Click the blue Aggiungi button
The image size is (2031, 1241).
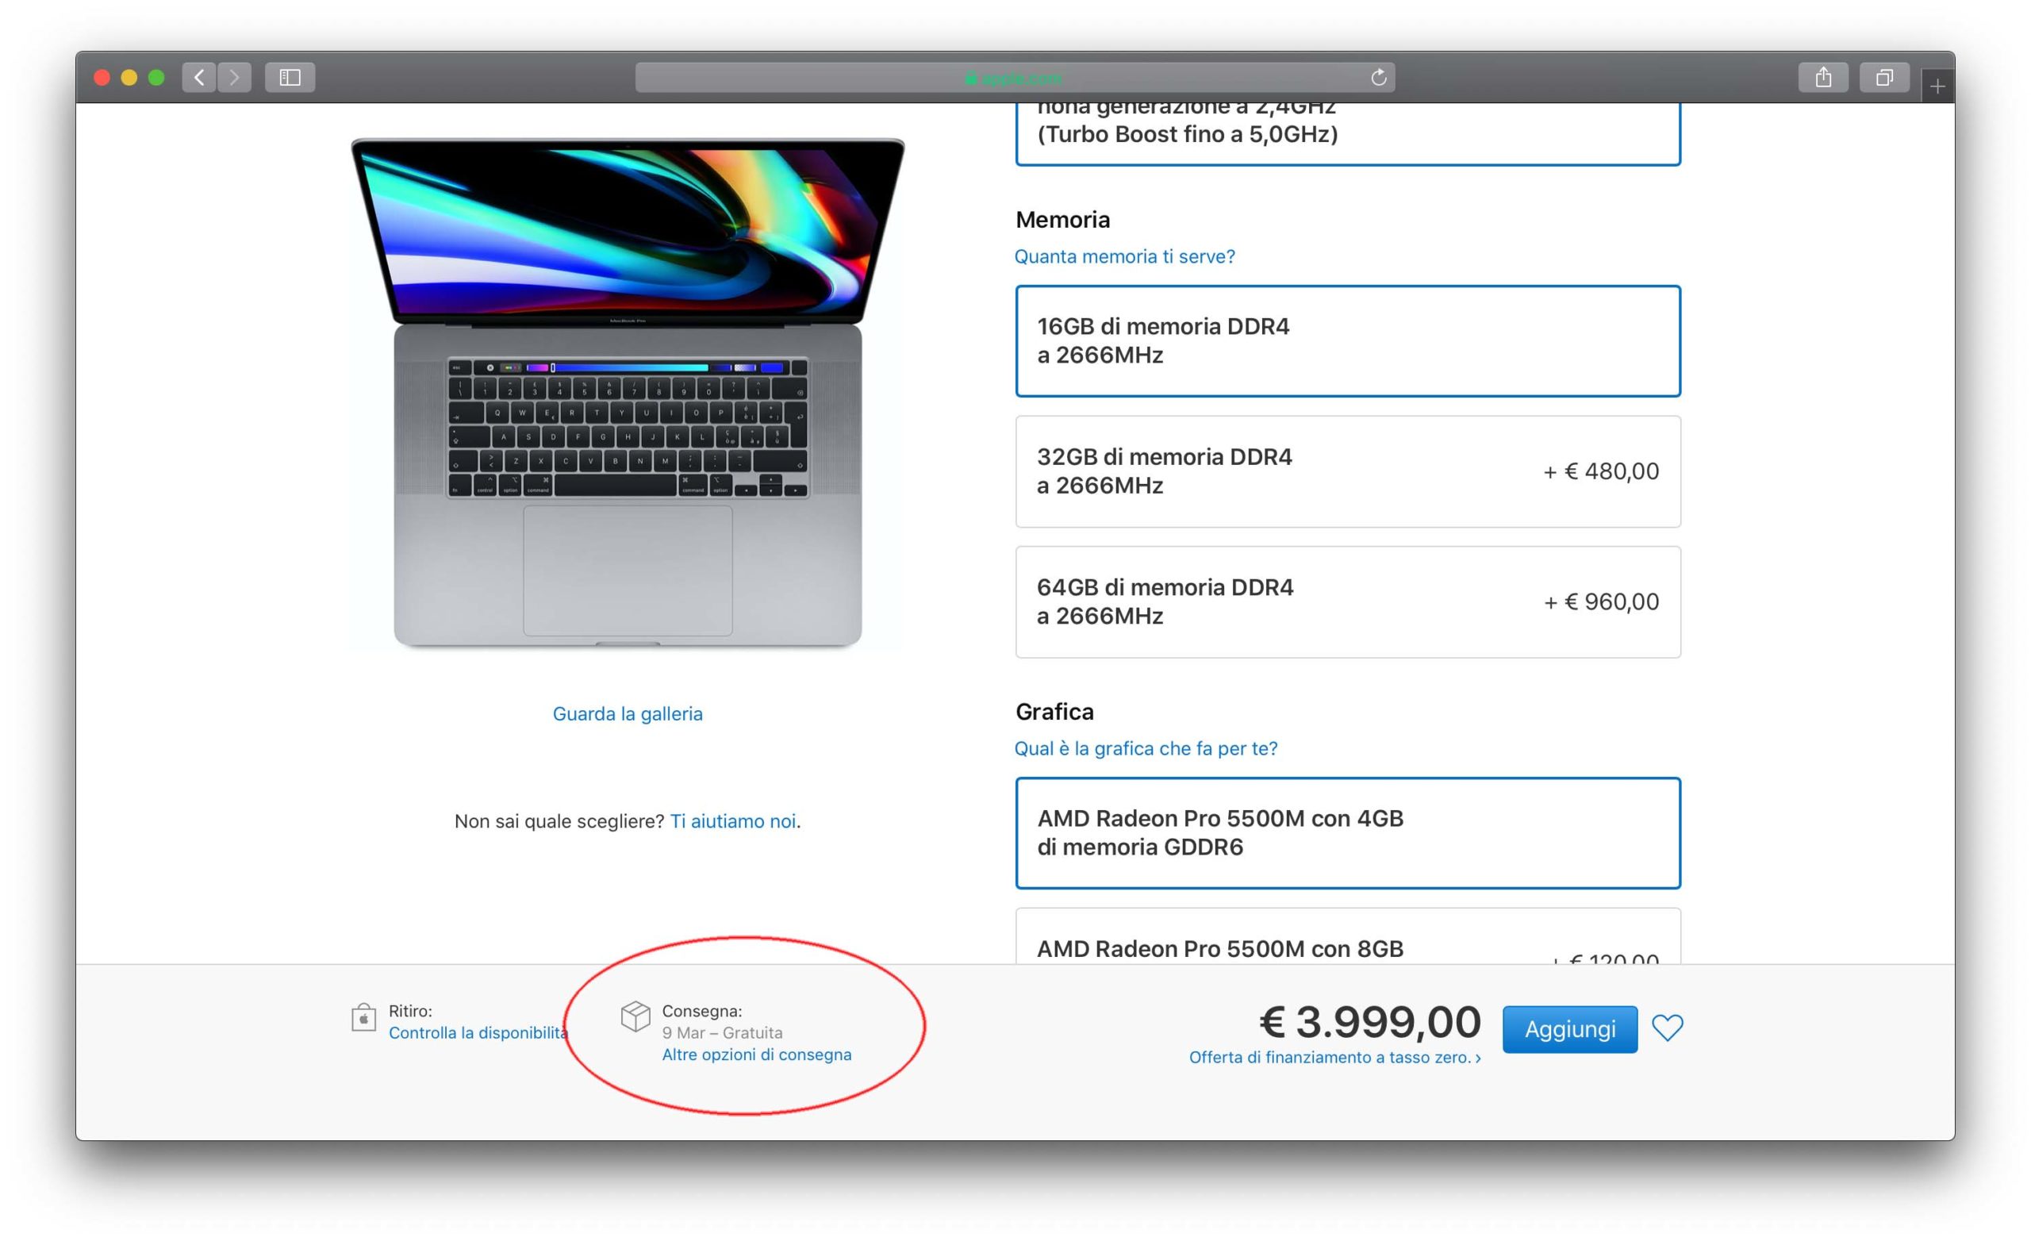pos(1569,1028)
